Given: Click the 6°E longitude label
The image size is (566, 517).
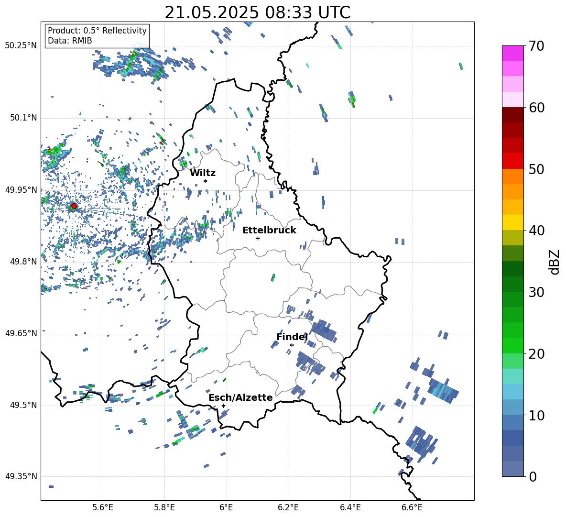Looking at the screenshot, I should pos(226,507).
